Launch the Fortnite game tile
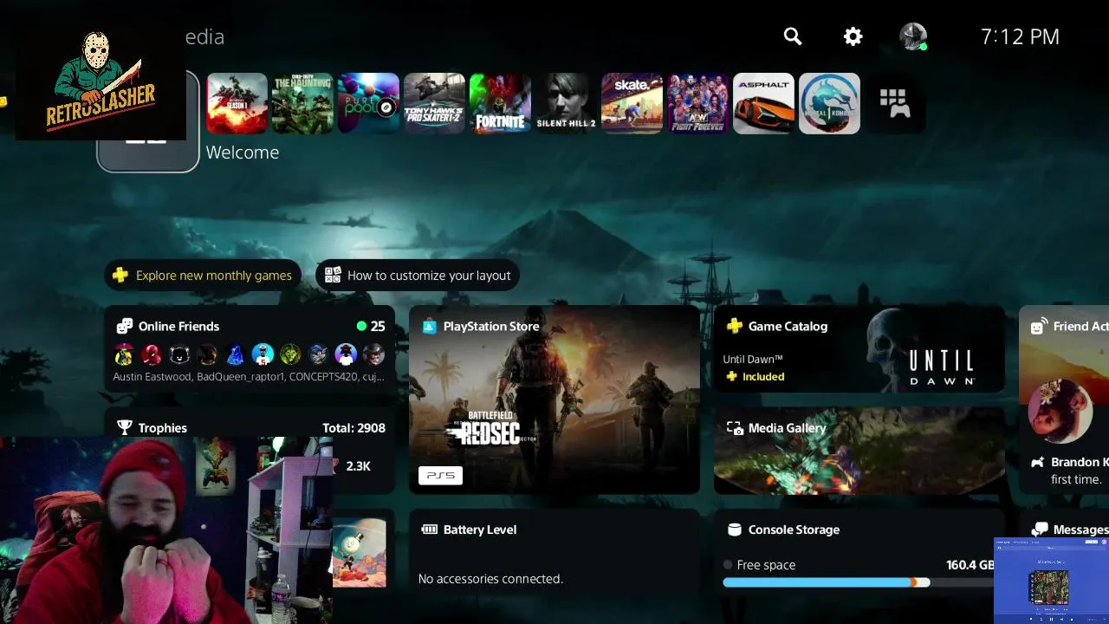The height and width of the screenshot is (624, 1109). click(x=500, y=103)
